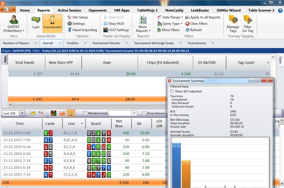
Task: Open the More Reports icon
Action: 143,19
